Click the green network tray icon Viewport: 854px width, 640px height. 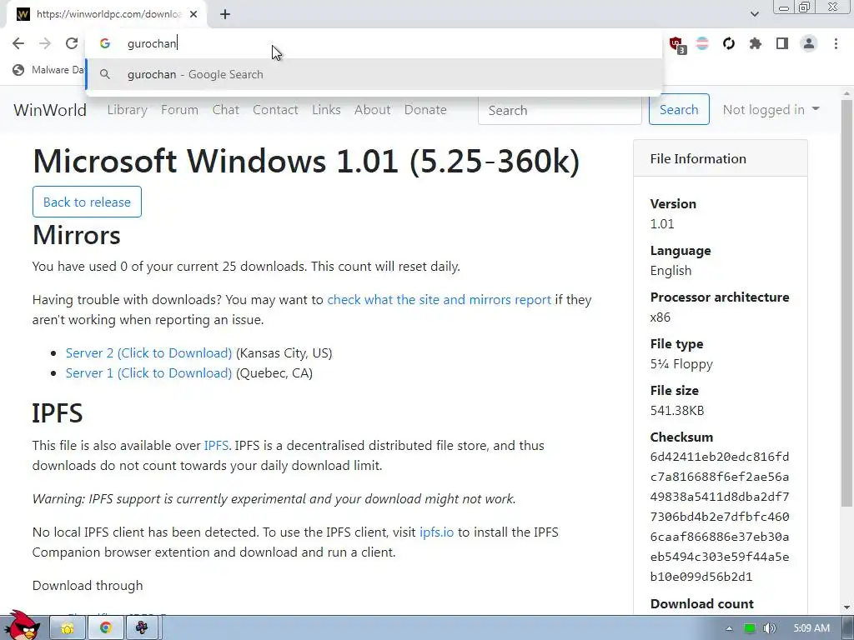750,628
